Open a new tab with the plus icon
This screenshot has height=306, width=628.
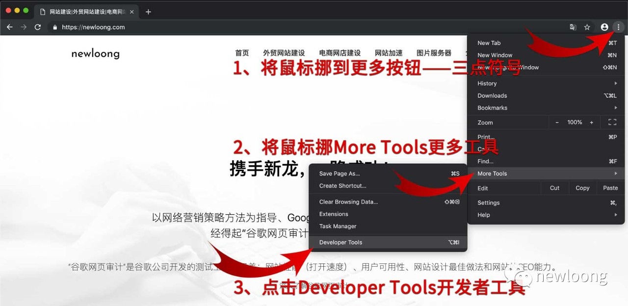148,11
